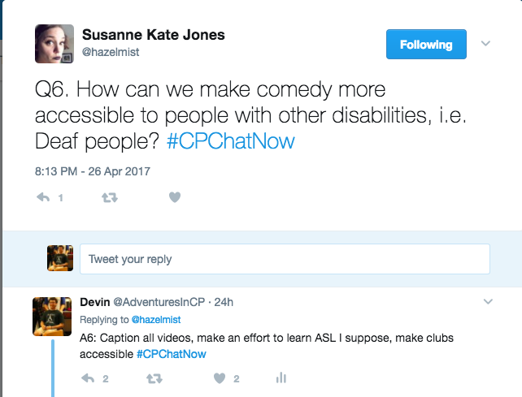Screen dimensions: 522x397
Task: Like Devin's A6 reply
Action: 219,378
